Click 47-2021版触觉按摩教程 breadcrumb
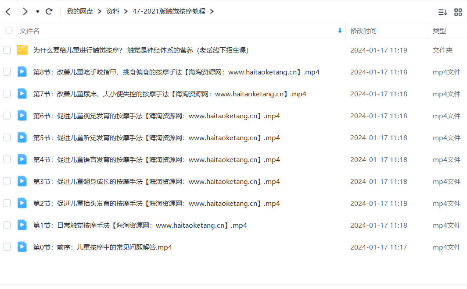 [169, 11]
